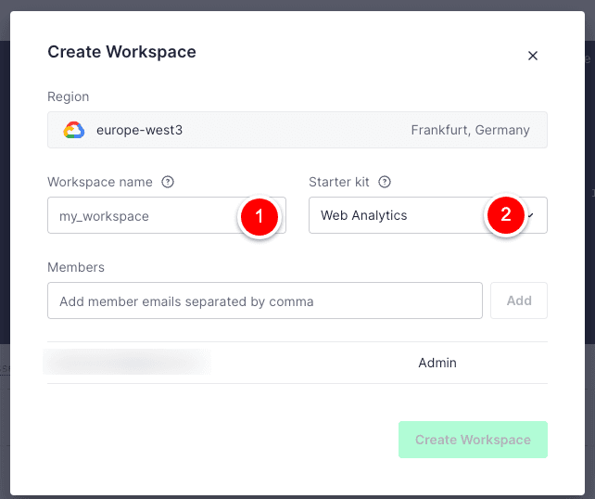Click the Workspace name field label

100,182
